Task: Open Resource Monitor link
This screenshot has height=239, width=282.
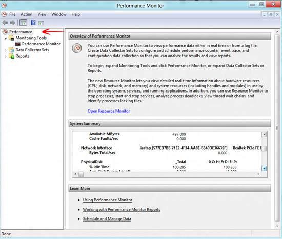Action: tap(109, 111)
